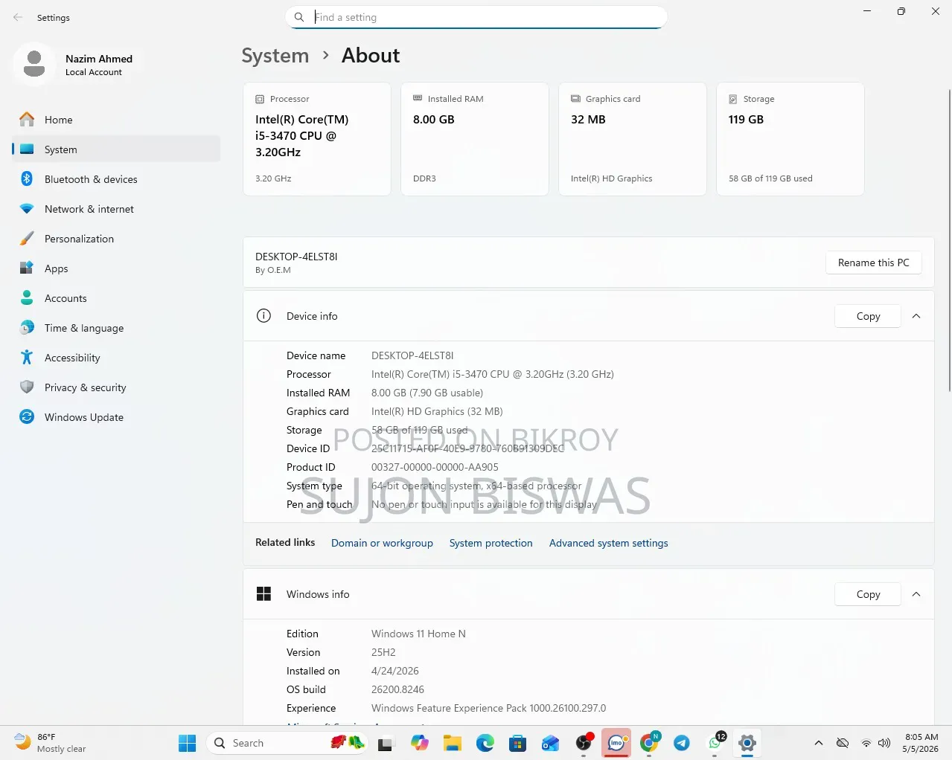The image size is (952, 760).
Task: Select the Product ID value 00327-00000-00000-AA905
Action: 435,467
